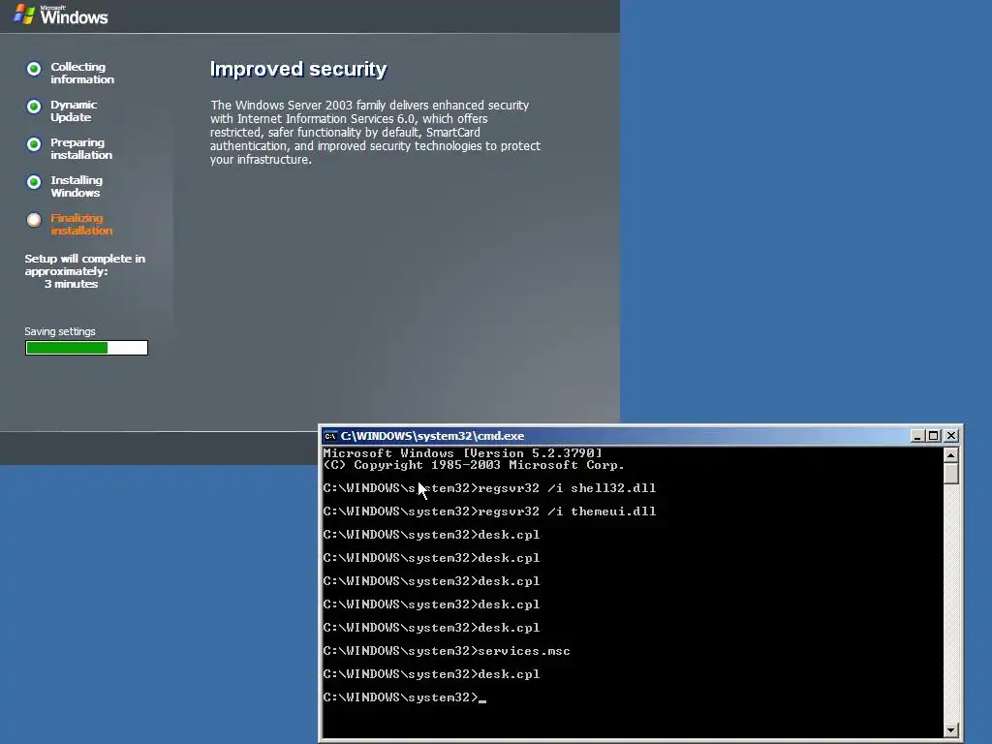The height and width of the screenshot is (744, 992).
Task: Click the first 'desk.cpl' command line
Action: 431,535
